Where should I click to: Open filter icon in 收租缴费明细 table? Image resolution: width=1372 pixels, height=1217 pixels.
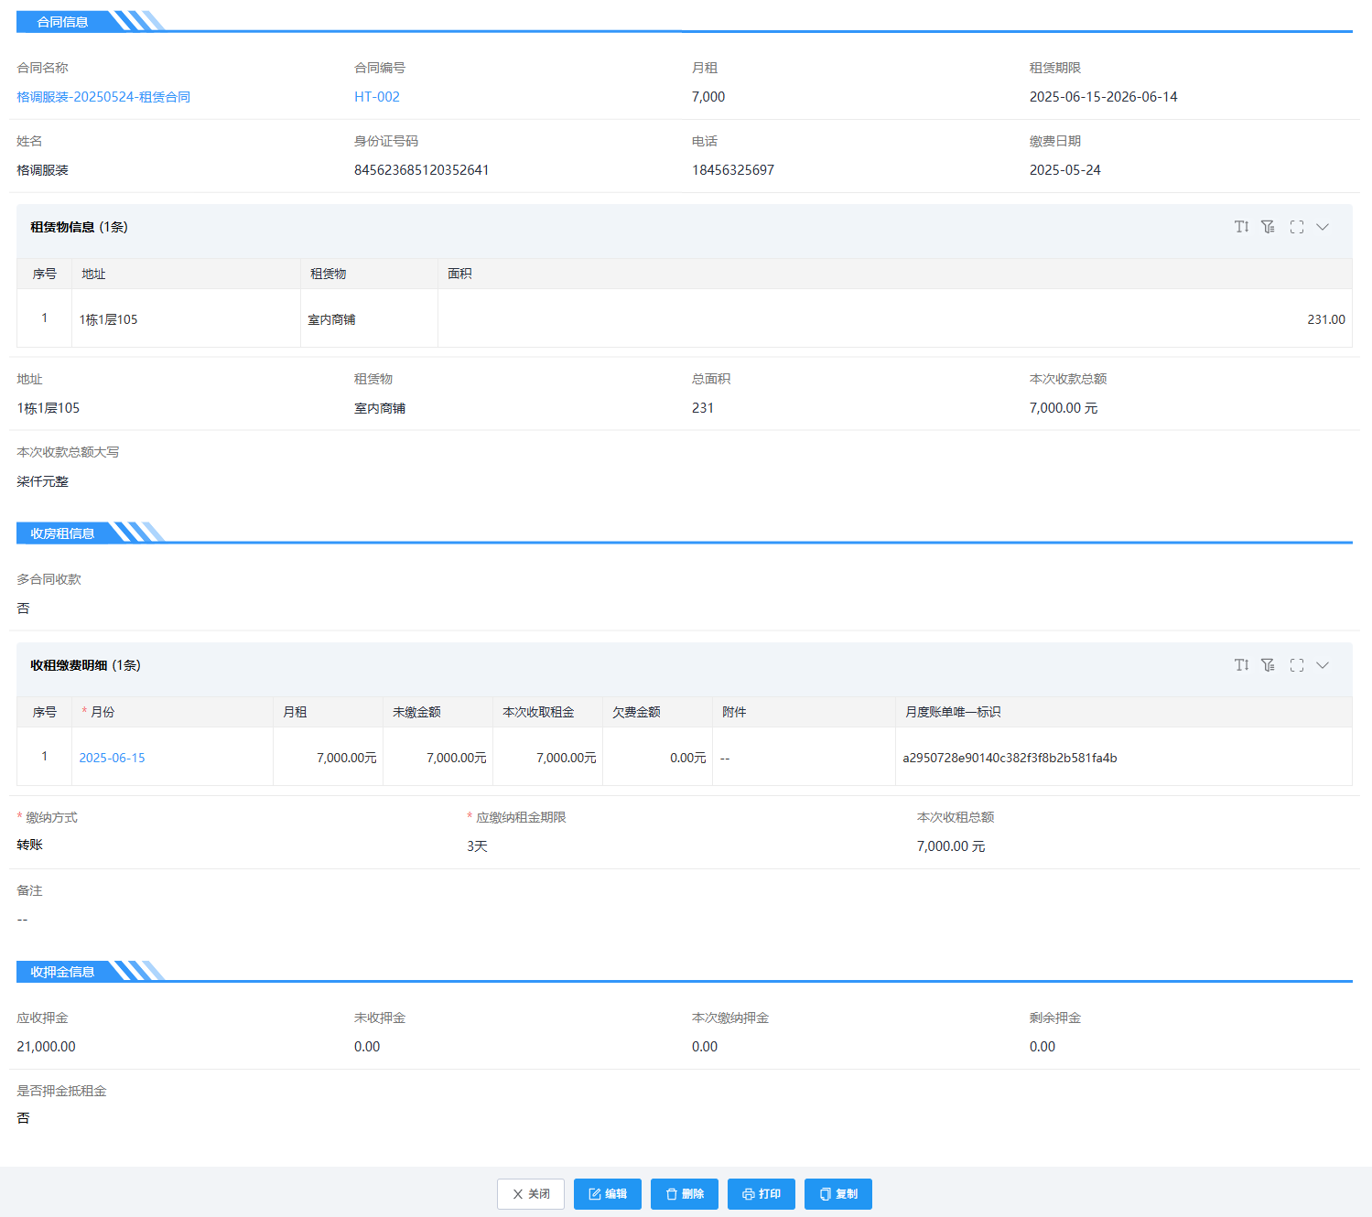pyautogui.click(x=1268, y=665)
